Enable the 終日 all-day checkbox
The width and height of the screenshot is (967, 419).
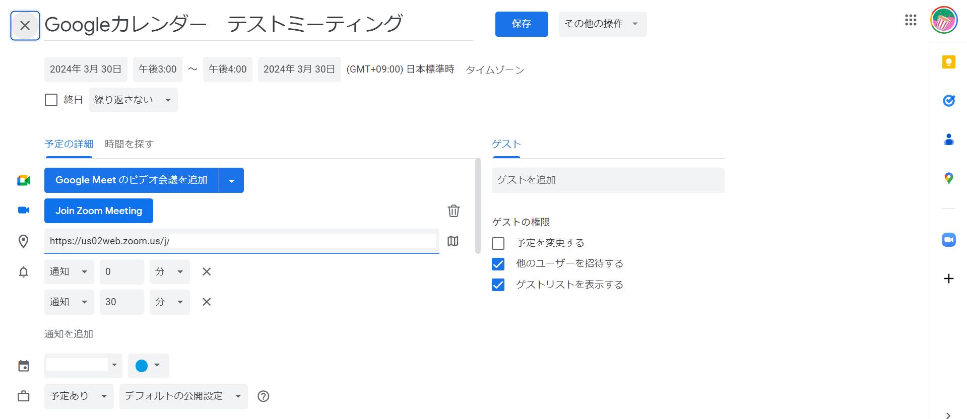[51, 100]
